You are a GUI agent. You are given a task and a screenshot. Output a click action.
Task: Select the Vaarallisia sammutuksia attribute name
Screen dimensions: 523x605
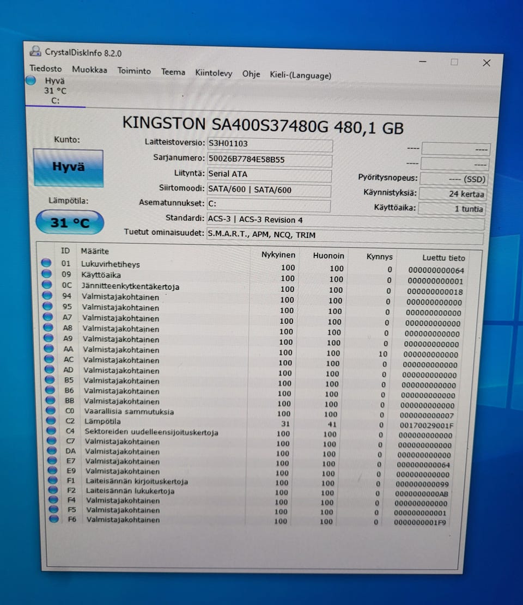pyautogui.click(x=129, y=412)
